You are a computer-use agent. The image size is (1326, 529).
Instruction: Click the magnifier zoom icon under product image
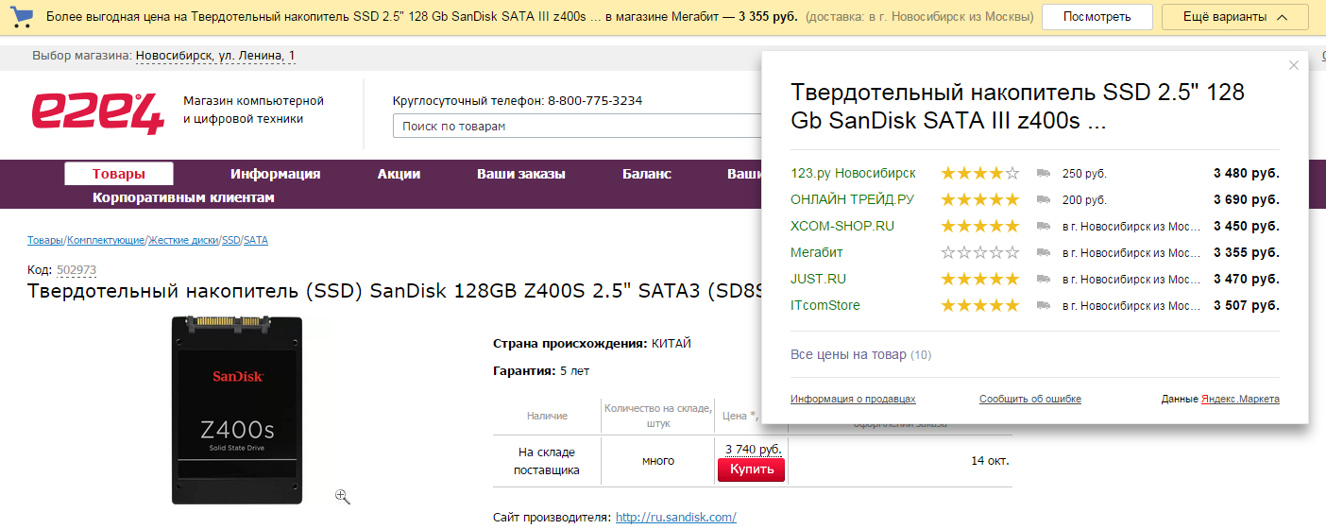pos(342,496)
